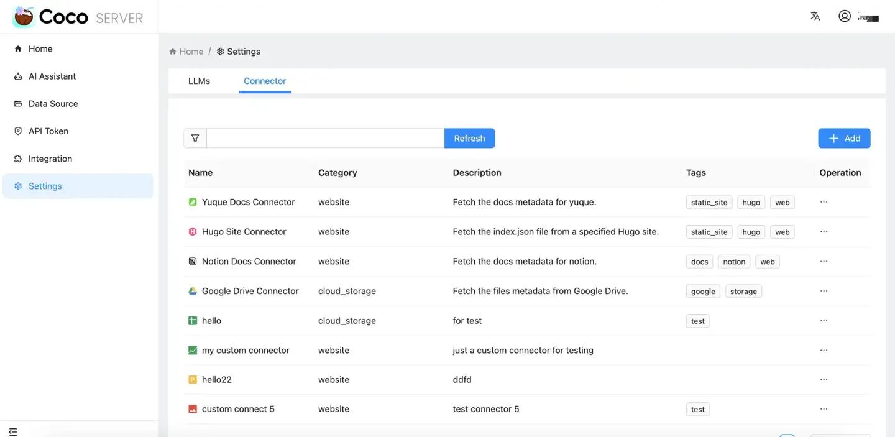Click description 'just a custom connector for testing'

[523, 351]
